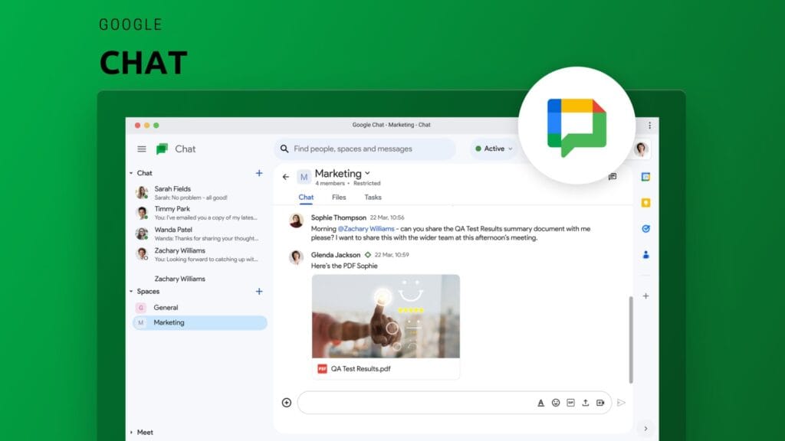785x441 pixels.
Task: Open the General space
Action: click(x=199, y=308)
